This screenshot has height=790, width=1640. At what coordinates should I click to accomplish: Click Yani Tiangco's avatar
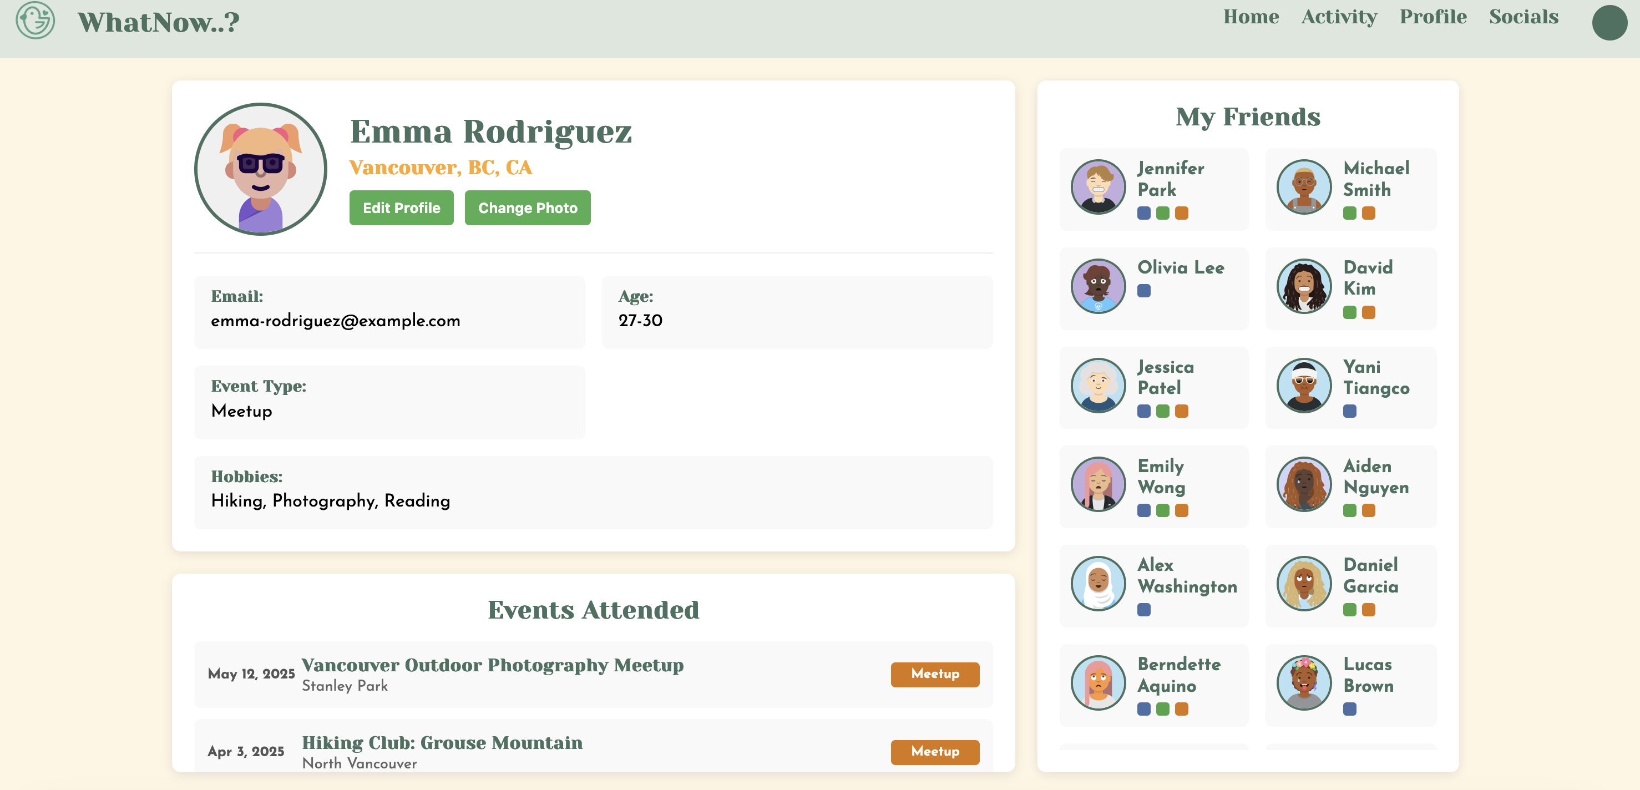[1303, 385]
